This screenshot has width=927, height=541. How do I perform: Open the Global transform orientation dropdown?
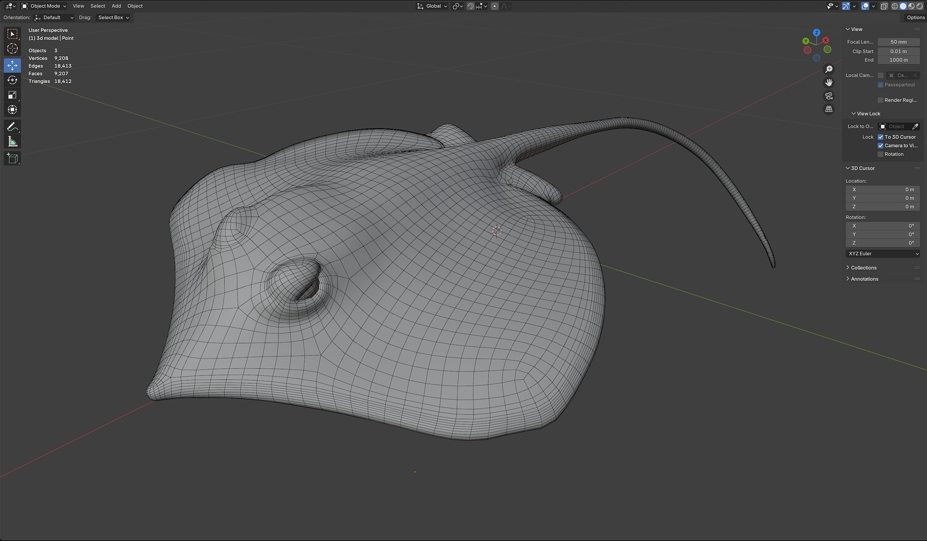(x=433, y=6)
